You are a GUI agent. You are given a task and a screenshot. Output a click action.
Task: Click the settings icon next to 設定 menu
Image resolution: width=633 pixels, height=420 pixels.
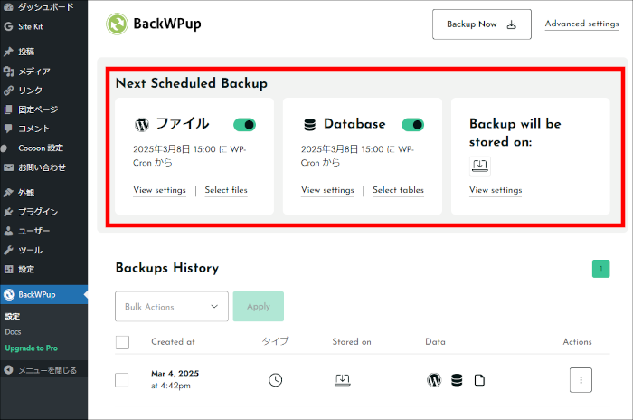tap(8, 269)
